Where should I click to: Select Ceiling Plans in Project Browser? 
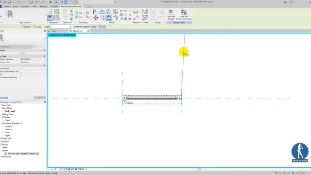[x=8, y=114]
